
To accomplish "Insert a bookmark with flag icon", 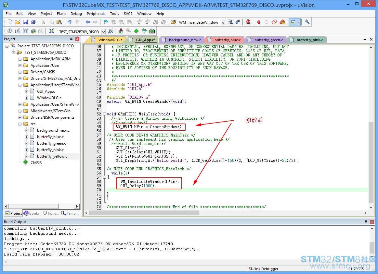I will (x=106, y=22).
